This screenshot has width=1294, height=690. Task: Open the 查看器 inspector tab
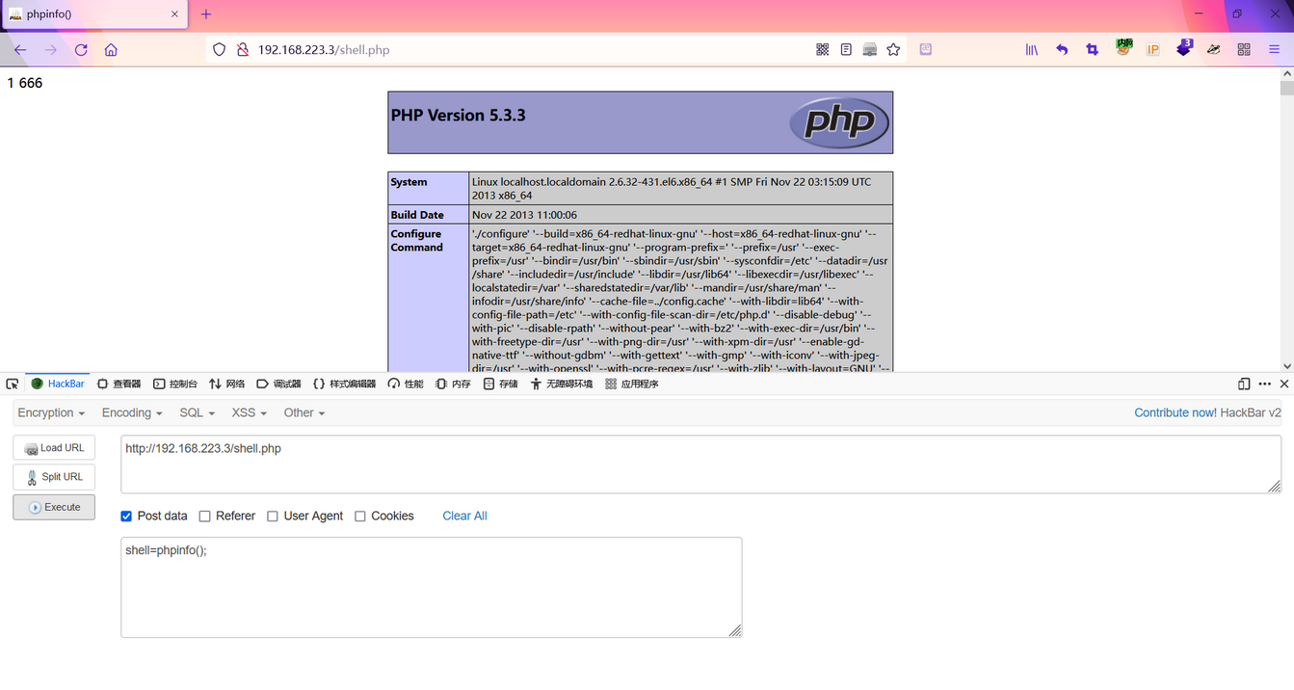pyautogui.click(x=119, y=384)
